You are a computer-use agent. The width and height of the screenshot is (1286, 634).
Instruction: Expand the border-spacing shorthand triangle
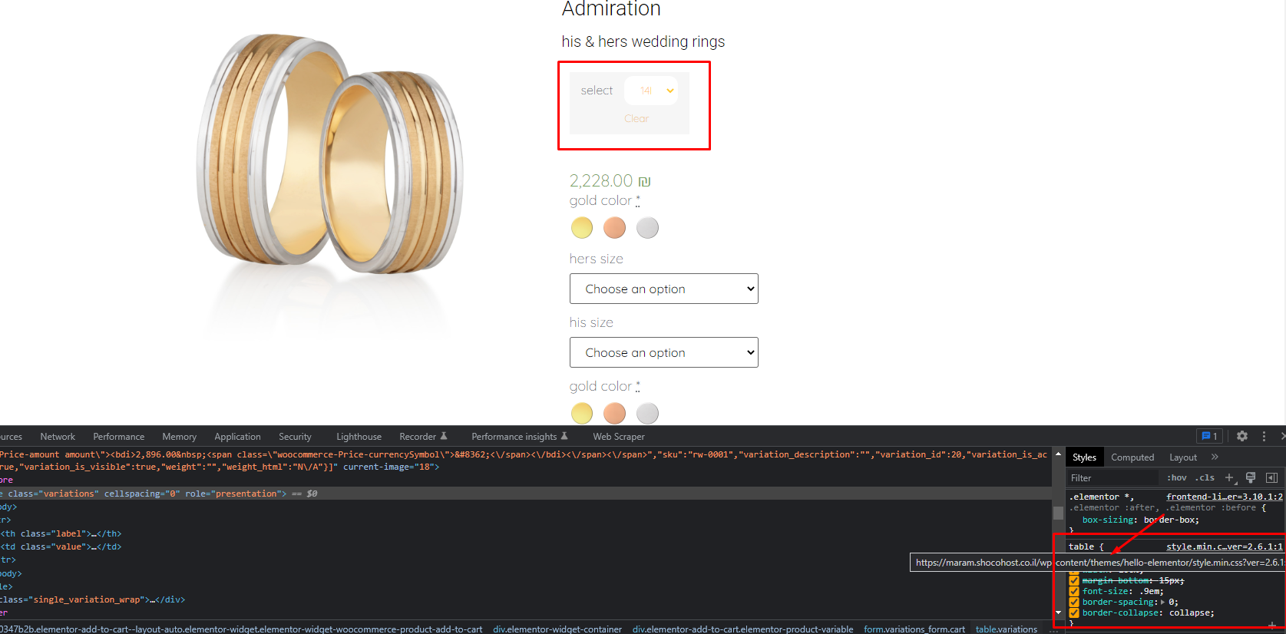coord(1162,602)
